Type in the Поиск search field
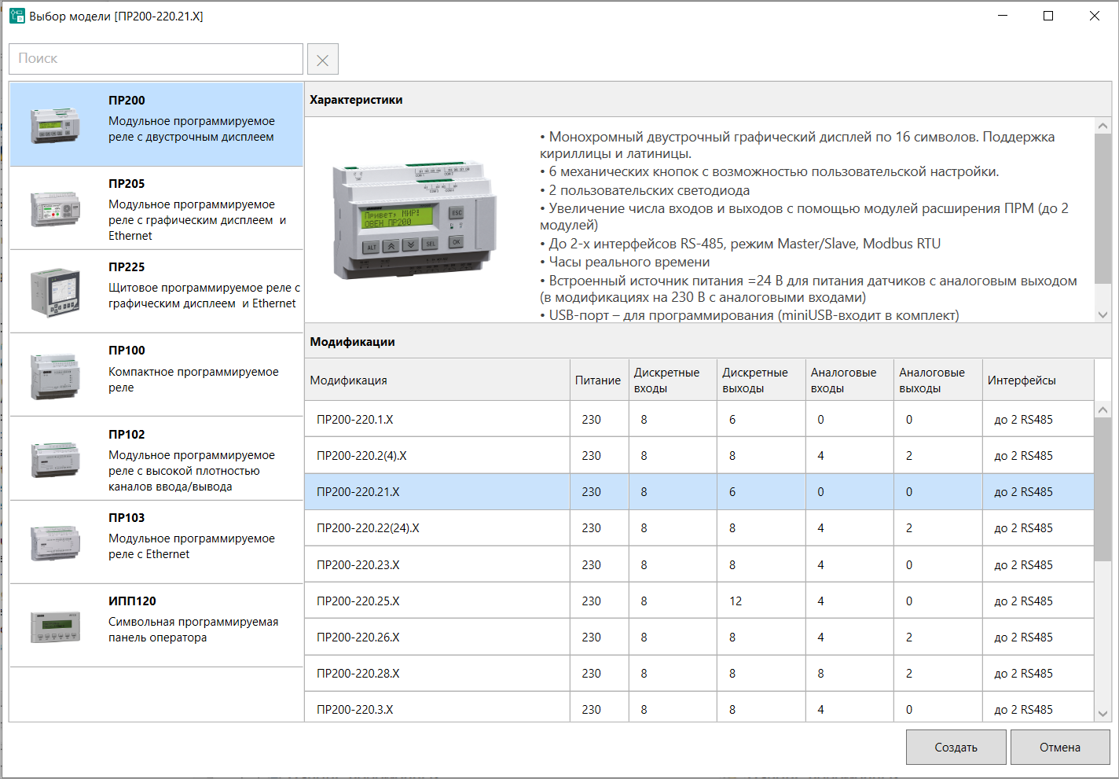 [156, 59]
